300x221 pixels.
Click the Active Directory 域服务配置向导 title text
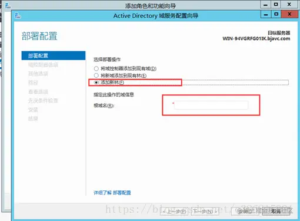pyautogui.click(x=156, y=16)
